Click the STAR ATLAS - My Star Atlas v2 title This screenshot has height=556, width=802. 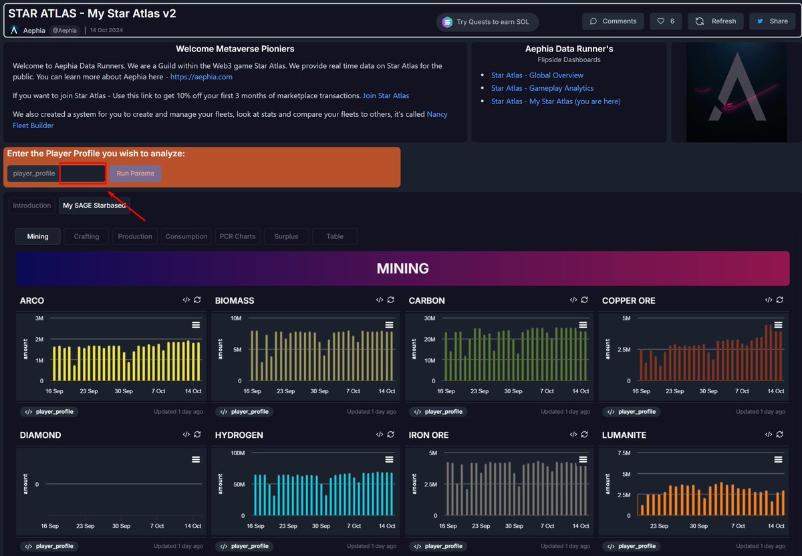point(92,13)
